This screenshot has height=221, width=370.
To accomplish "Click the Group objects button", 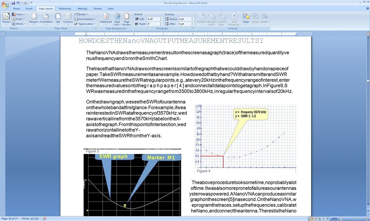I will click(x=255, y=19).
